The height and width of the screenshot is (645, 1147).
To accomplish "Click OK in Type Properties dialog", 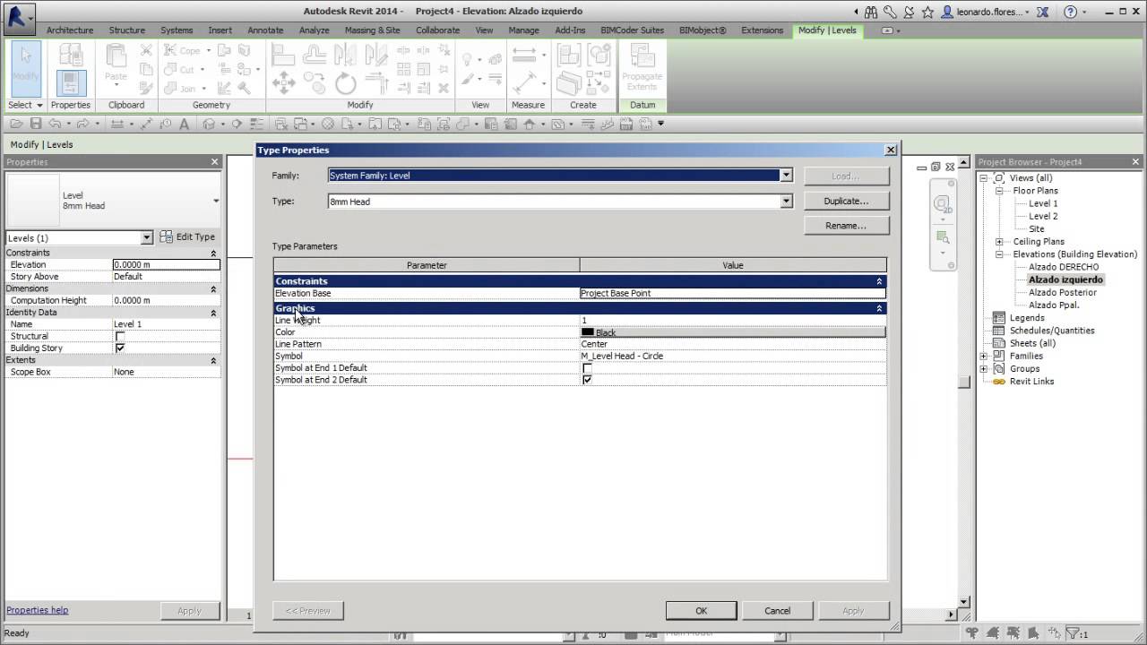I will coord(702,611).
